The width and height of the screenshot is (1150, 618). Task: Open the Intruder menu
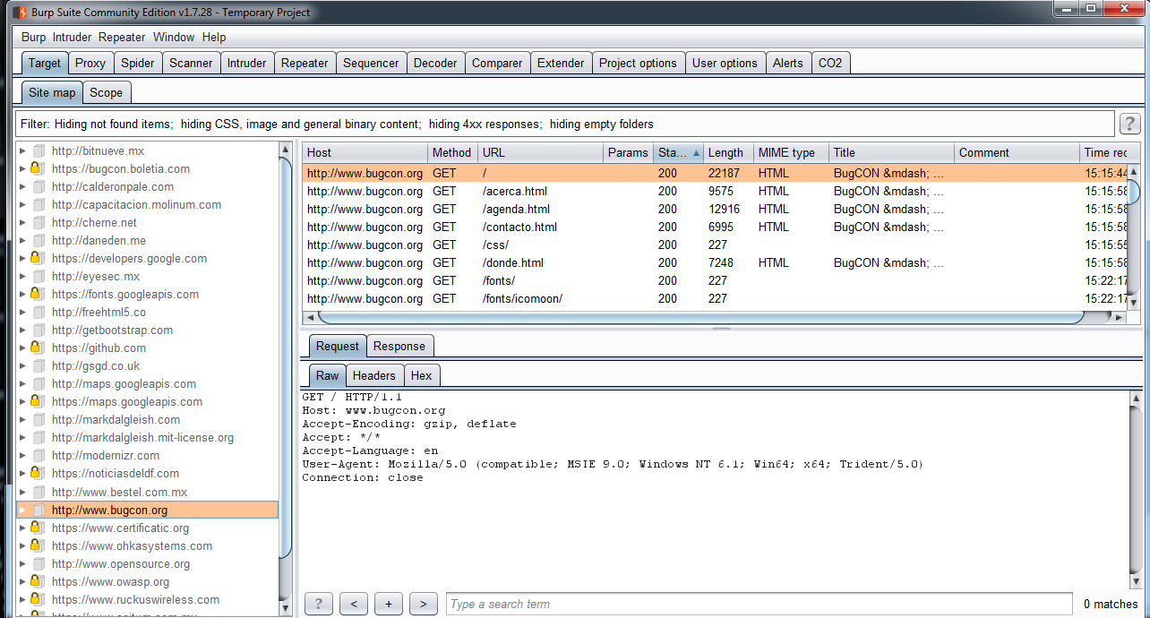(72, 37)
